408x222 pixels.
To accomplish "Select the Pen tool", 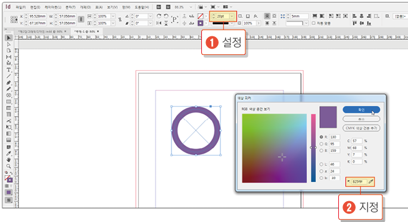I will tap(8, 83).
